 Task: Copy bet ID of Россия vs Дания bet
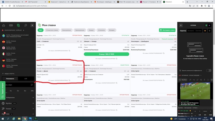(69, 80)
